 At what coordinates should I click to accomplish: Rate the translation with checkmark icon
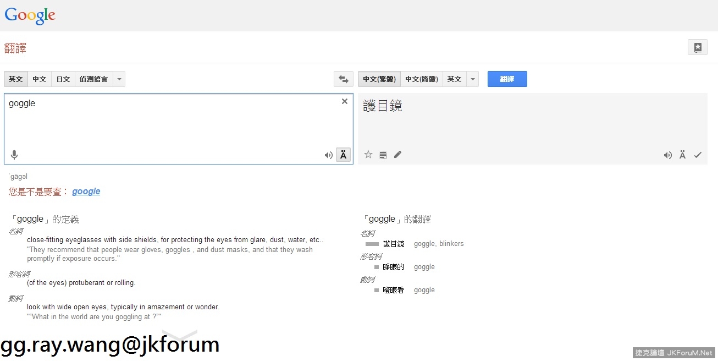pyautogui.click(x=698, y=155)
